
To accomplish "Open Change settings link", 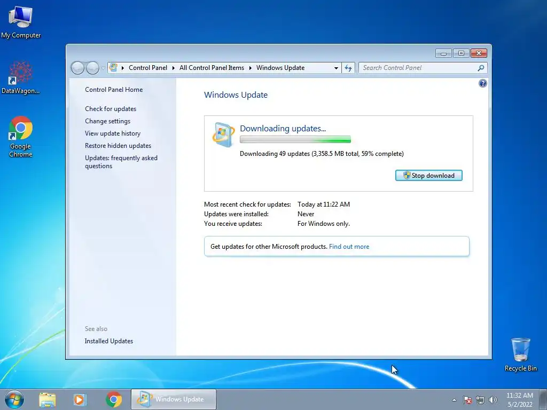I will 107,121.
